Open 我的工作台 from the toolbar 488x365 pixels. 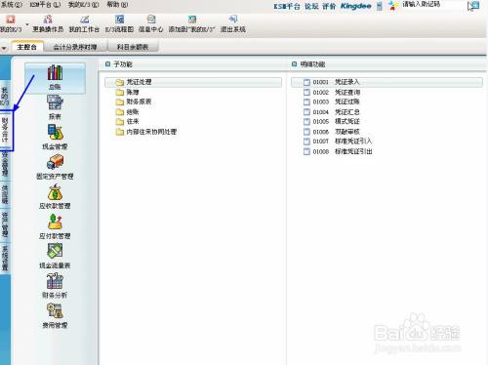tap(84, 23)
